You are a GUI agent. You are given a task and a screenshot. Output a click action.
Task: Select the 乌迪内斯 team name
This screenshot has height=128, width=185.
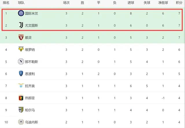point(32,122)
